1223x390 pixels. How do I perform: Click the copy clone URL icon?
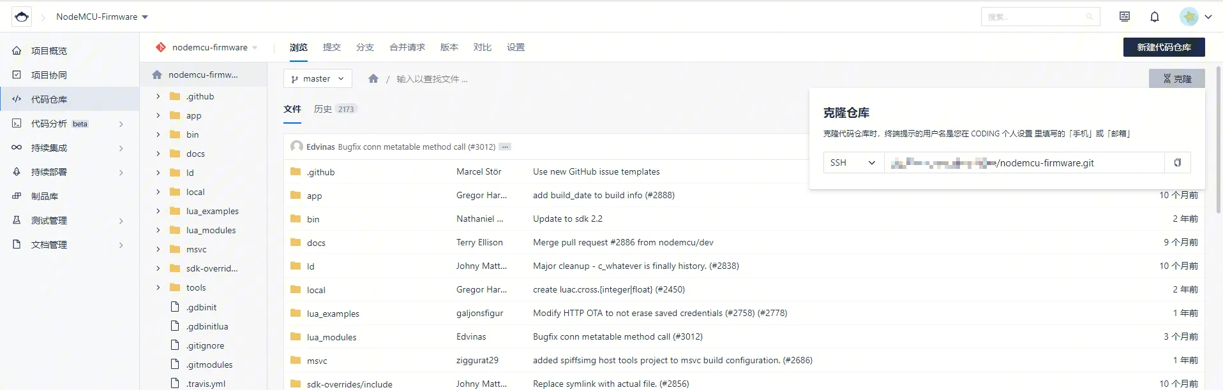[x=1177, y=163]
